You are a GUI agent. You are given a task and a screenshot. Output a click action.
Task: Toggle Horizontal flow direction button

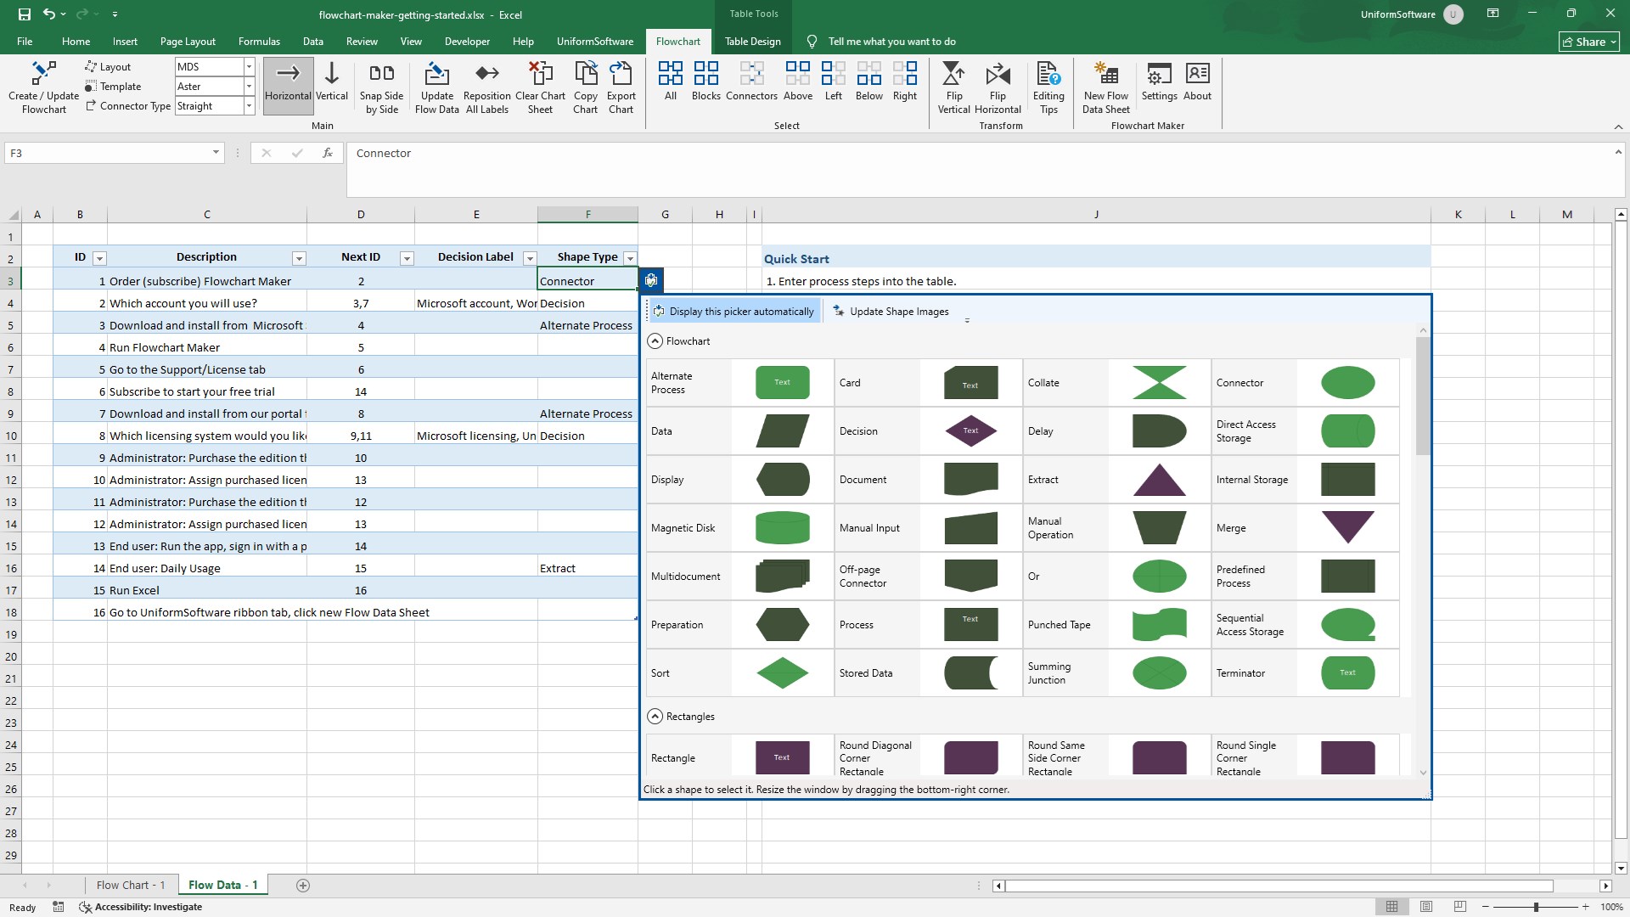pos(288,85)
